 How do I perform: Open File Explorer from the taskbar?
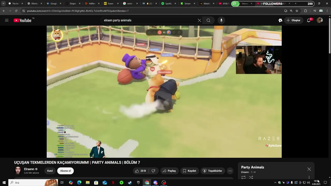(88, 183)
